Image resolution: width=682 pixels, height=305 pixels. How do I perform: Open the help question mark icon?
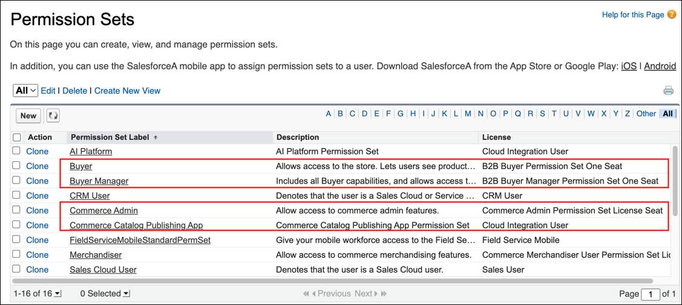coord(672,14)
